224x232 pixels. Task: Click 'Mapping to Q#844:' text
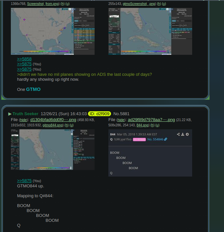click(35, 196)
